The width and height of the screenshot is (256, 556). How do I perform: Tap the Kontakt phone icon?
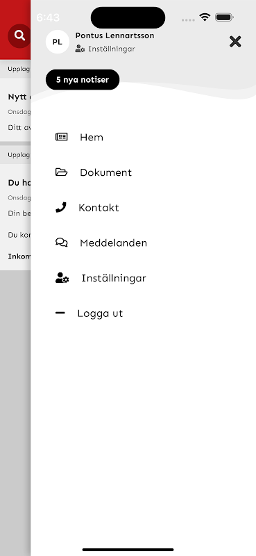pos(61,207)
